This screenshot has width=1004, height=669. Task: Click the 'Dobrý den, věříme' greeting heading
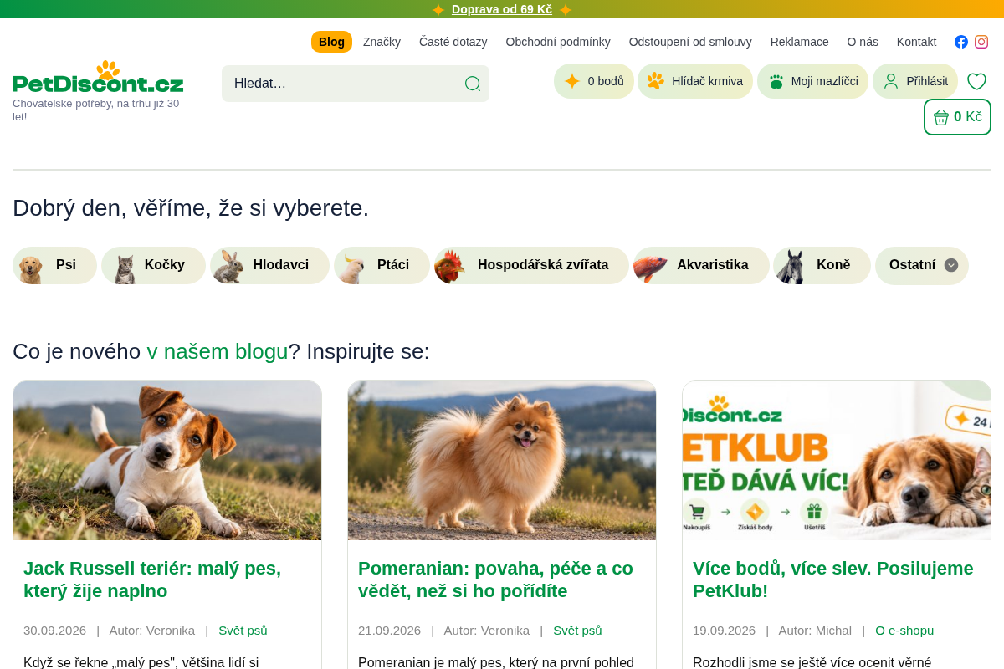click(191, 207)
